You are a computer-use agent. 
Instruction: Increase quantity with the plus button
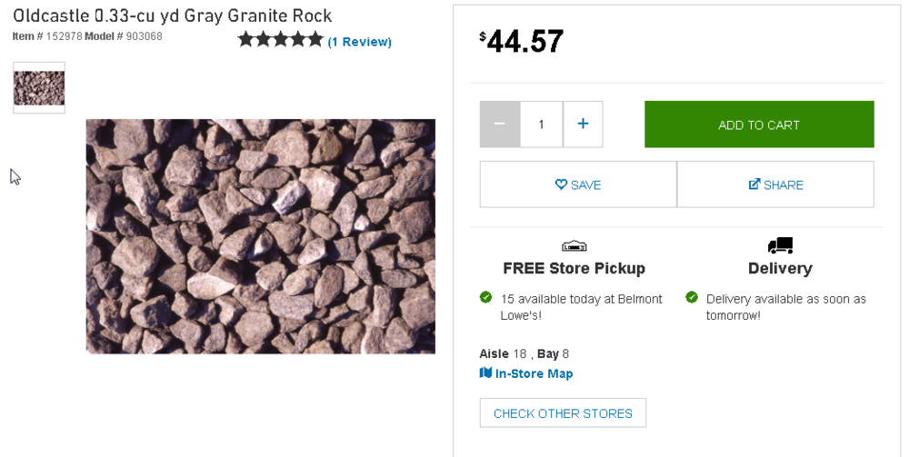pos(583,124)
